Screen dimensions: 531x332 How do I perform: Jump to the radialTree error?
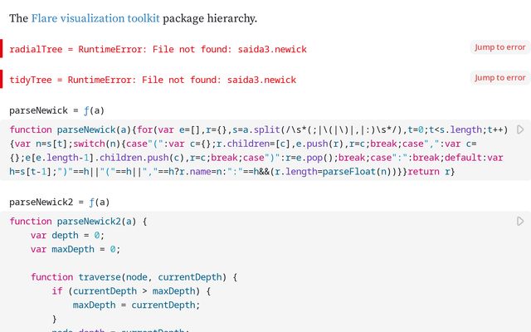(x=499, y=47)
